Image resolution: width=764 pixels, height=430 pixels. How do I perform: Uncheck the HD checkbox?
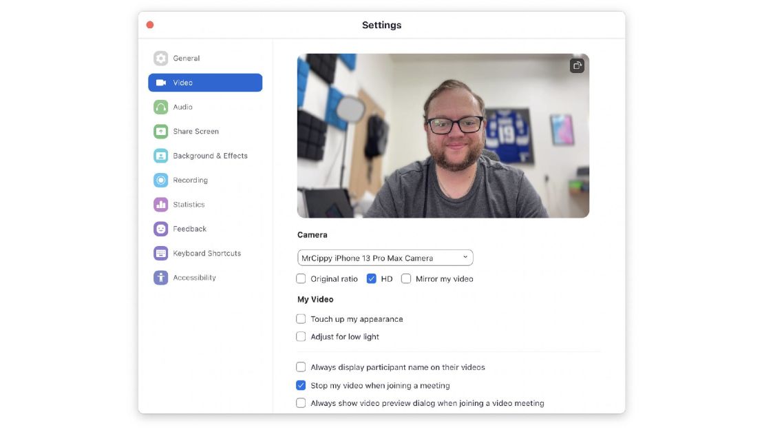coord(371,278)
